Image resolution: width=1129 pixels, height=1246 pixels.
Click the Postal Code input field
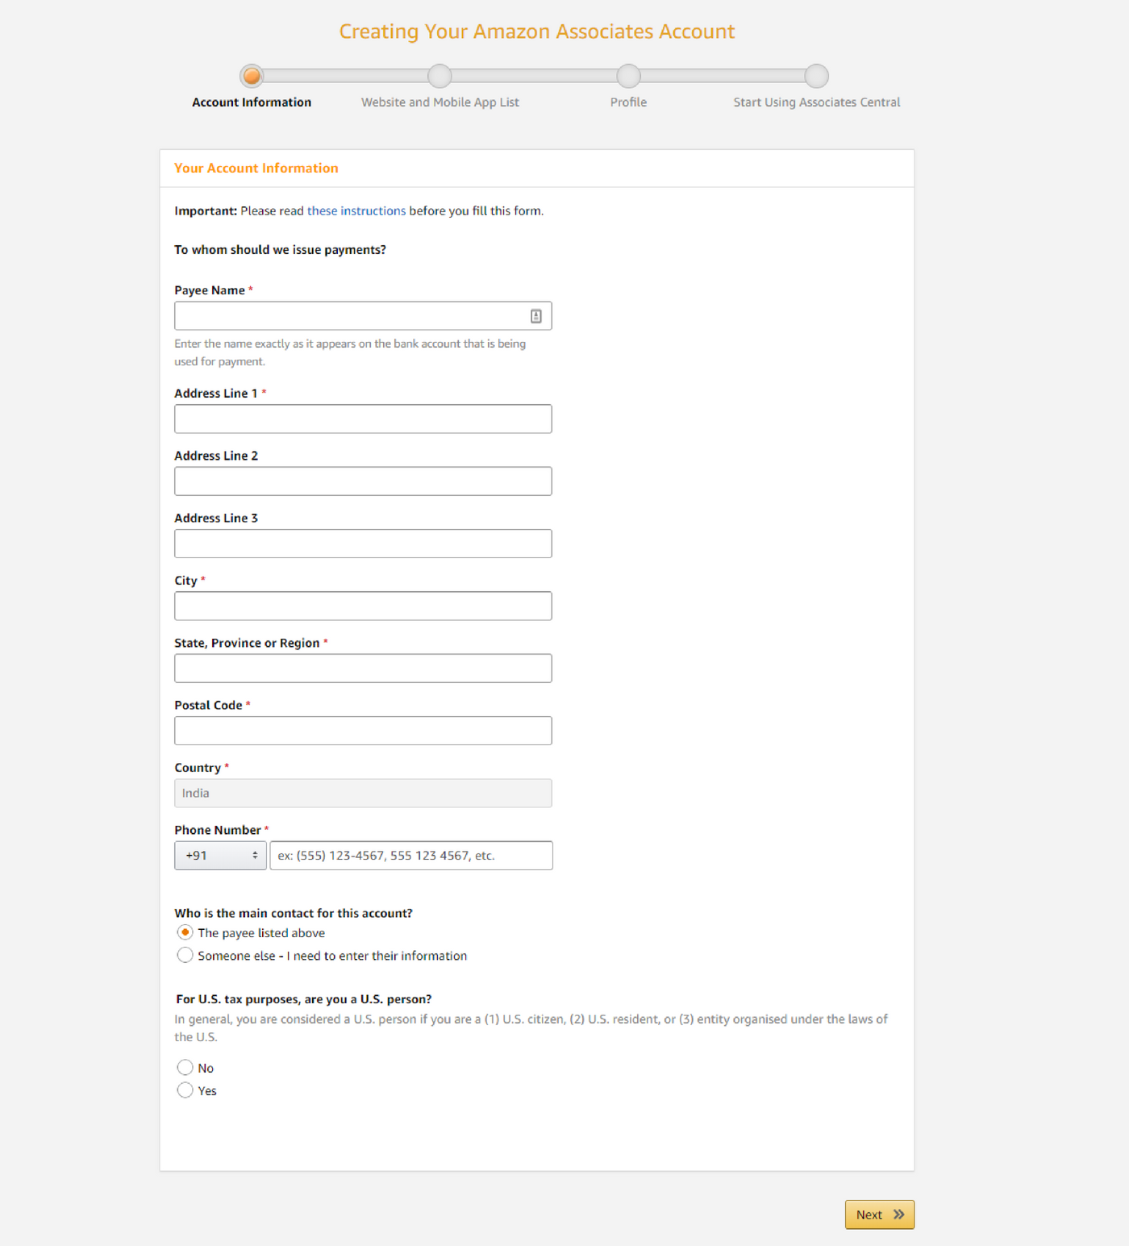tap(363, 731)
